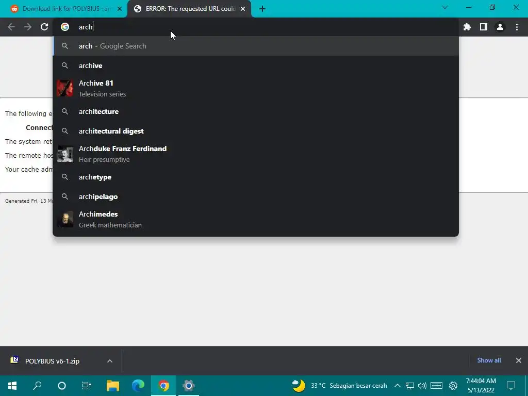Click the Archive 81 thumbnail image
The image size is (528, 396).
tap(65, 88)
